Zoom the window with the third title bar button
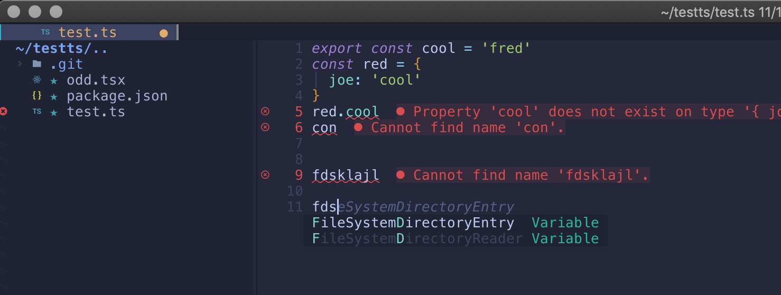 (x=55, y=11)
